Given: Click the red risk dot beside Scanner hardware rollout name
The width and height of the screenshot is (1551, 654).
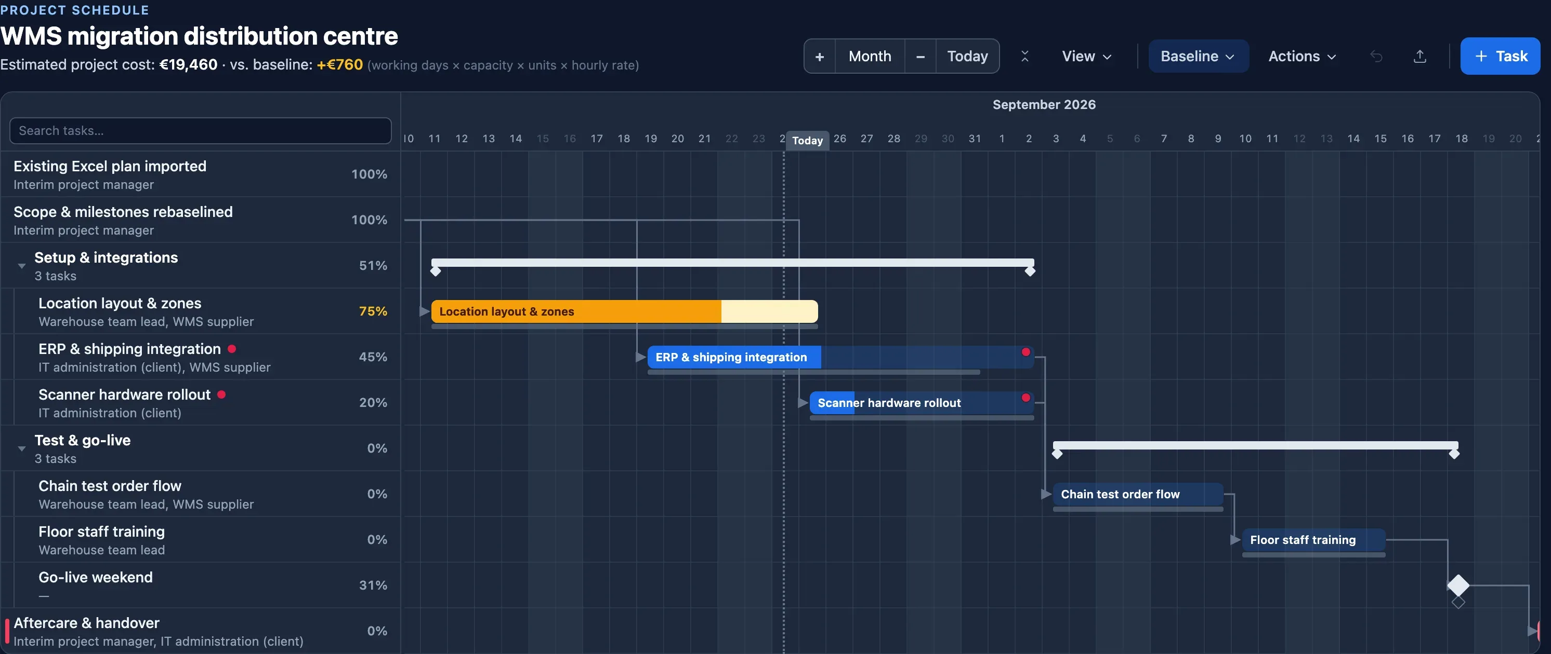Looking at the screenshot, I should pos(221,394).
